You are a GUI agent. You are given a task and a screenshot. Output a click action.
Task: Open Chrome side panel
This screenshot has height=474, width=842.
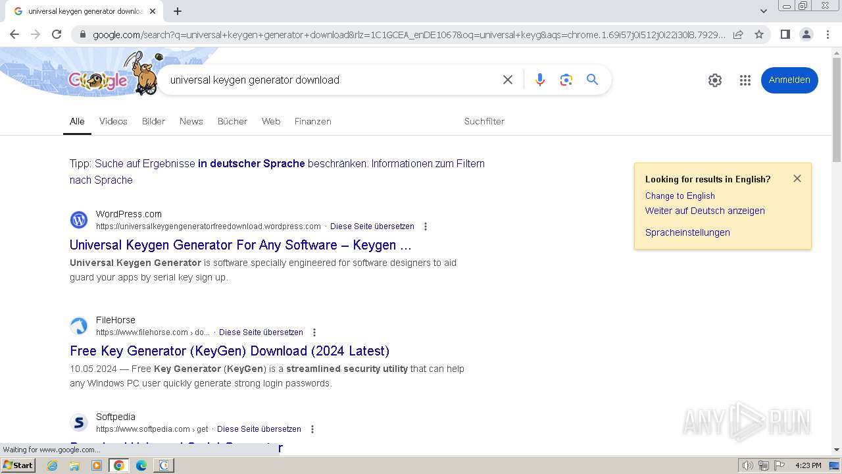[785, 34]
